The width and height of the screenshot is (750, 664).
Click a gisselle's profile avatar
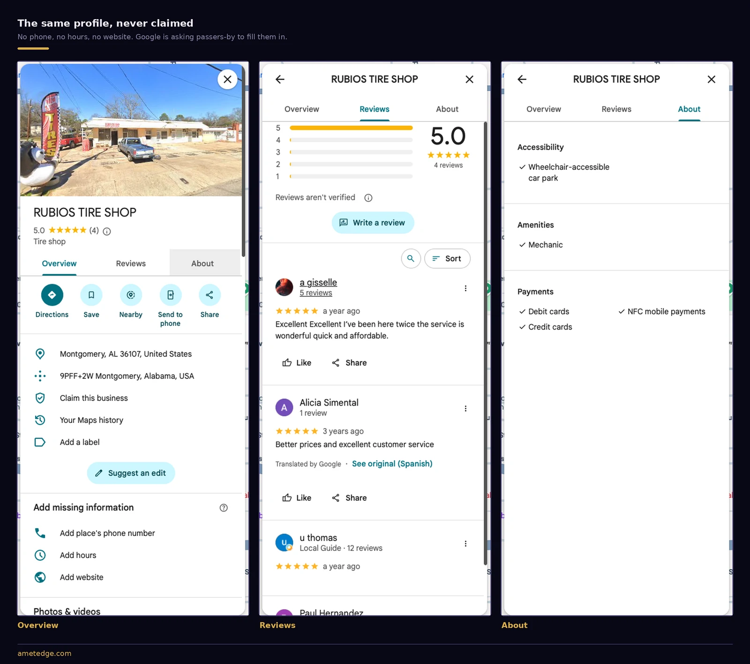click(284, 287)
